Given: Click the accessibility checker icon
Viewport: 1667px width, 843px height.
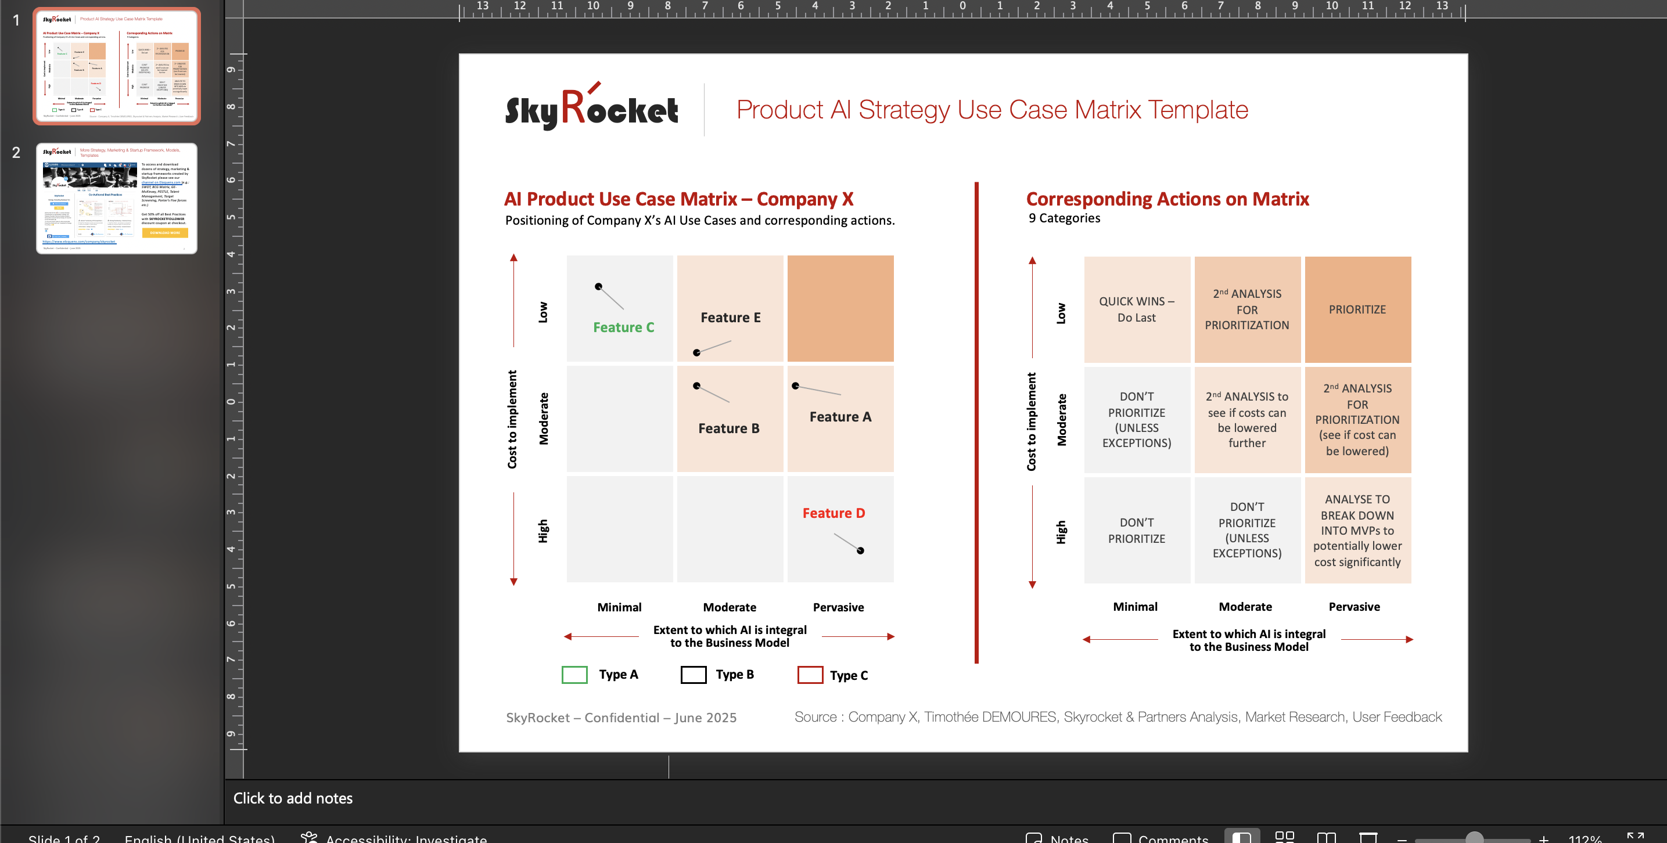Looking at the screenshot, I should 310,837.
